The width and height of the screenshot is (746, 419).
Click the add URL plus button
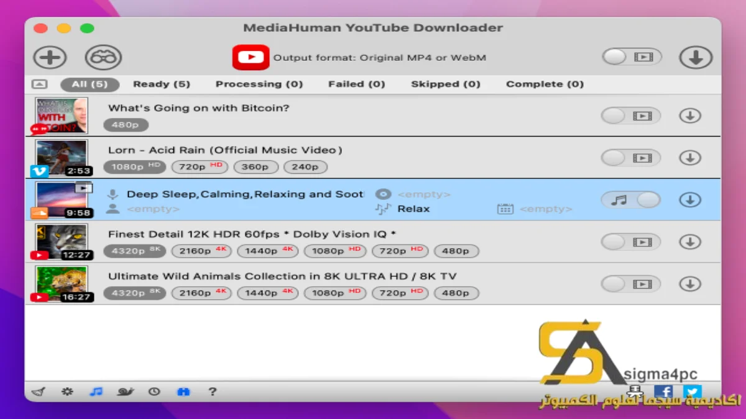[50, 58]
